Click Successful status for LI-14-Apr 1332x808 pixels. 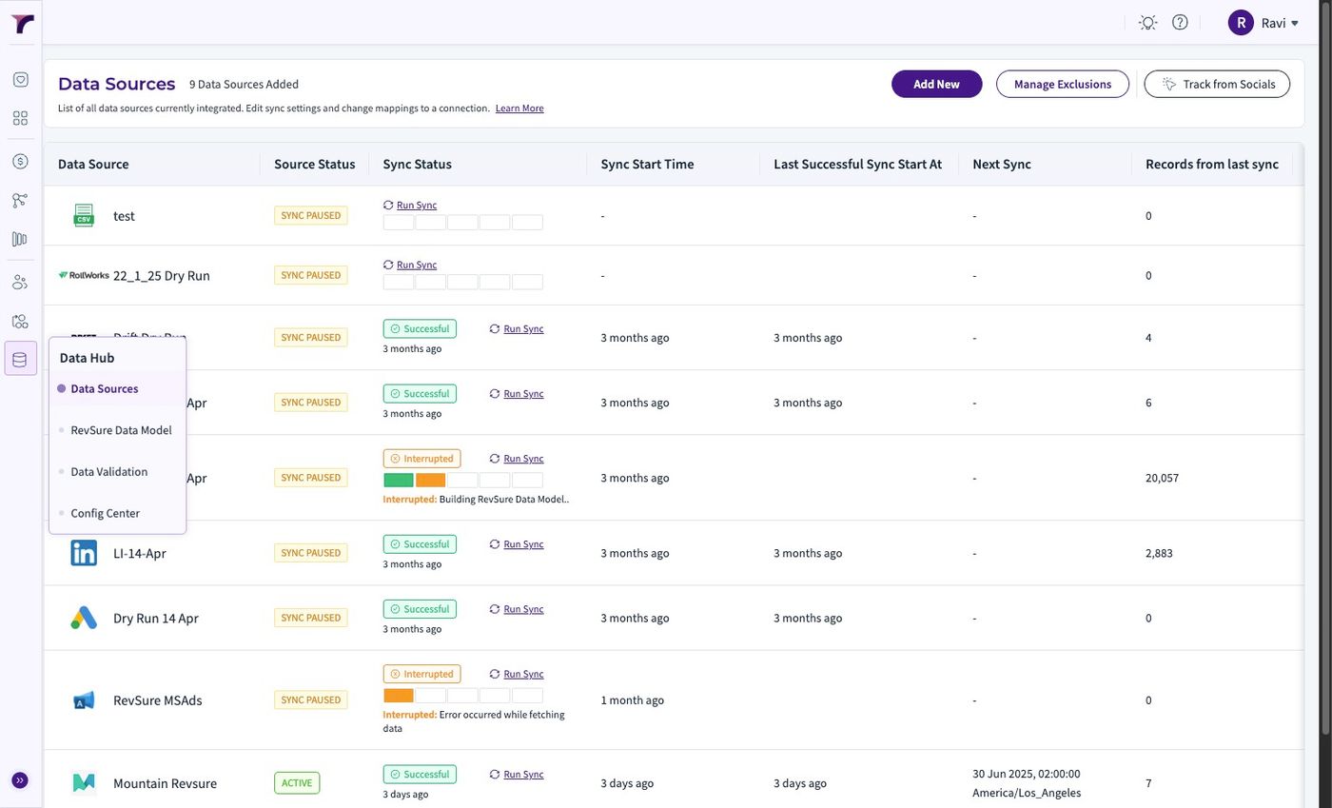tap(420, 544)
